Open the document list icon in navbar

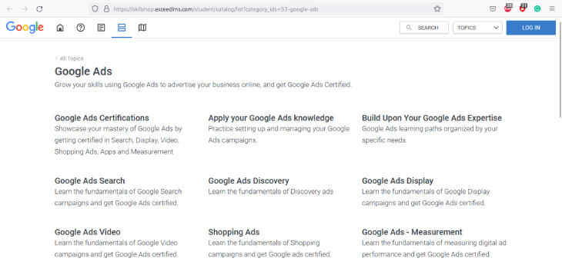(102, 28)
